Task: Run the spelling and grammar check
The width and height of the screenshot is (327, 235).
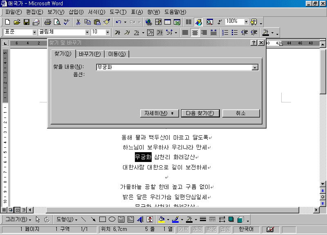Action: pyautogui.click(x=67, y=22)
